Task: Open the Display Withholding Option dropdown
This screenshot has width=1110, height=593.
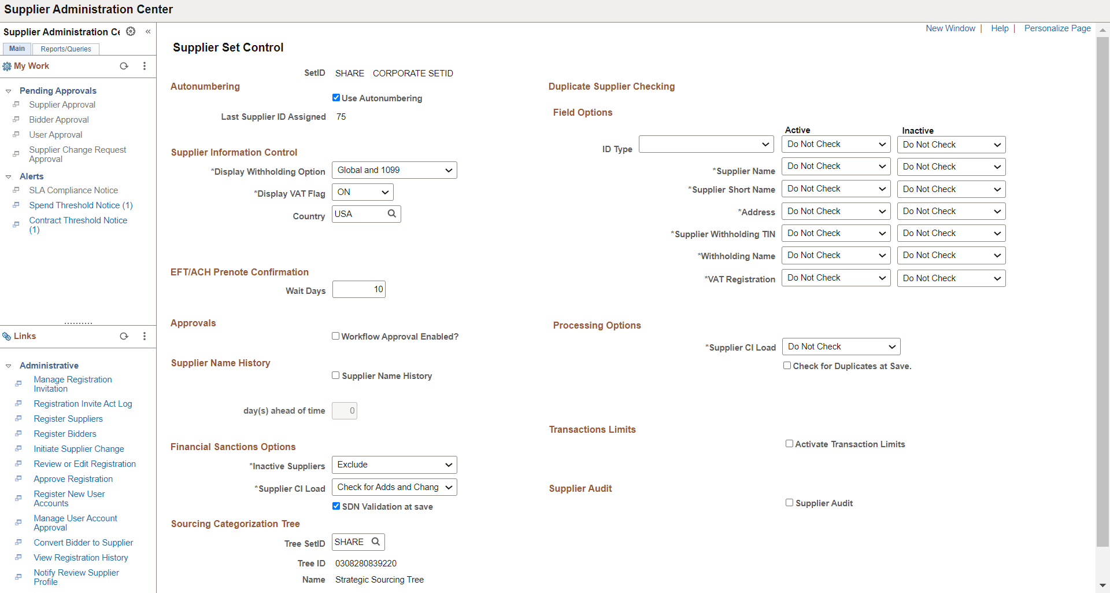Action: pyautogui.click(x=394, y=170)
